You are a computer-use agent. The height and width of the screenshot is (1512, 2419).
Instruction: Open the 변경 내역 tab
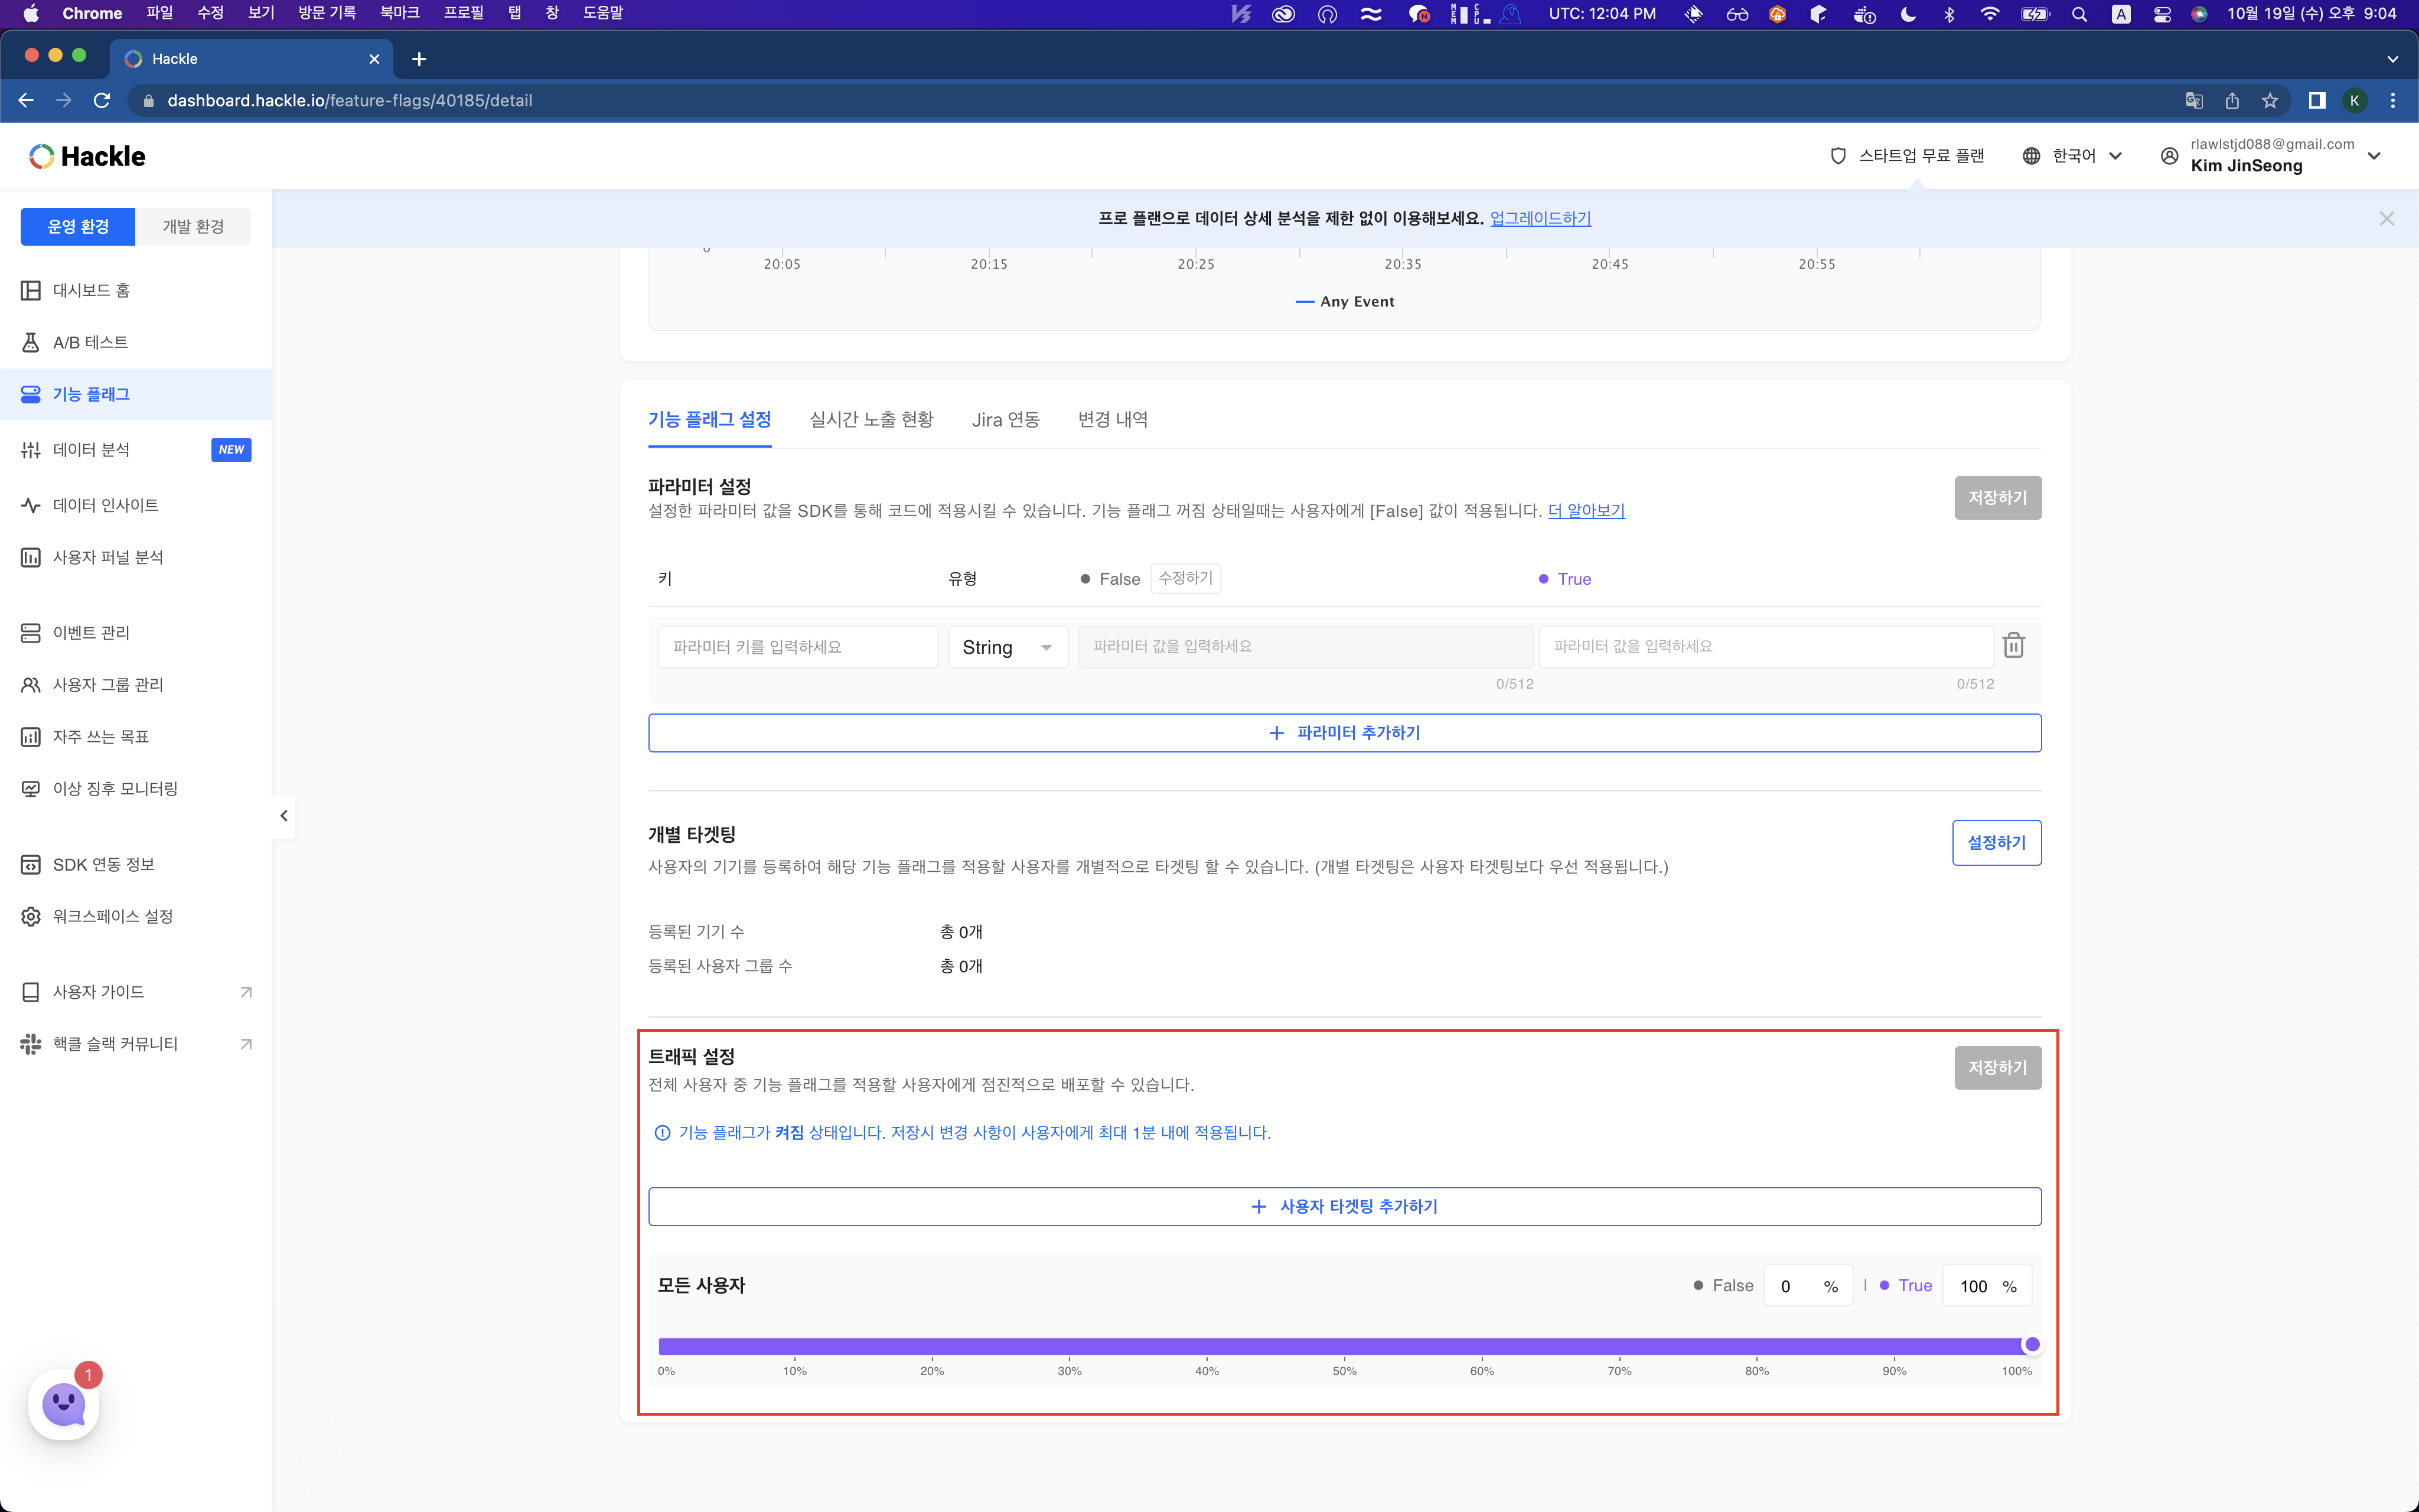1111,420
